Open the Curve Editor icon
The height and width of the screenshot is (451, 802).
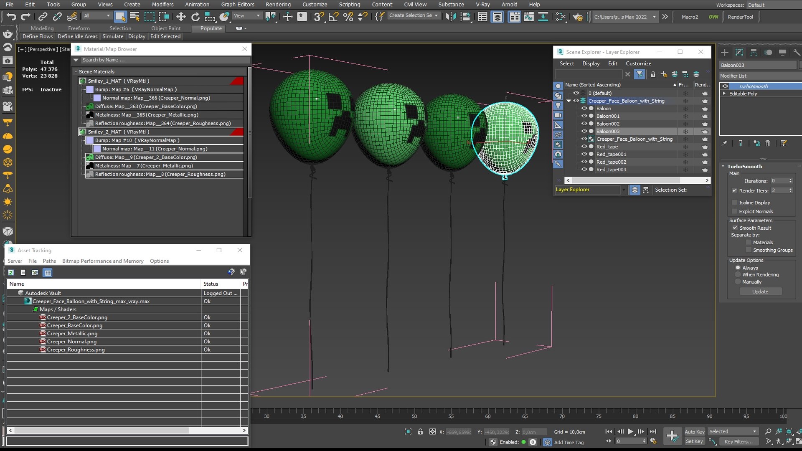tap(529, 17)
